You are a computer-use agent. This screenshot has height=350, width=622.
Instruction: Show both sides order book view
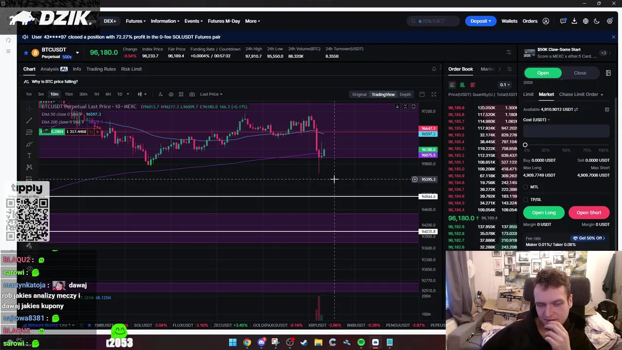point(452,85)
